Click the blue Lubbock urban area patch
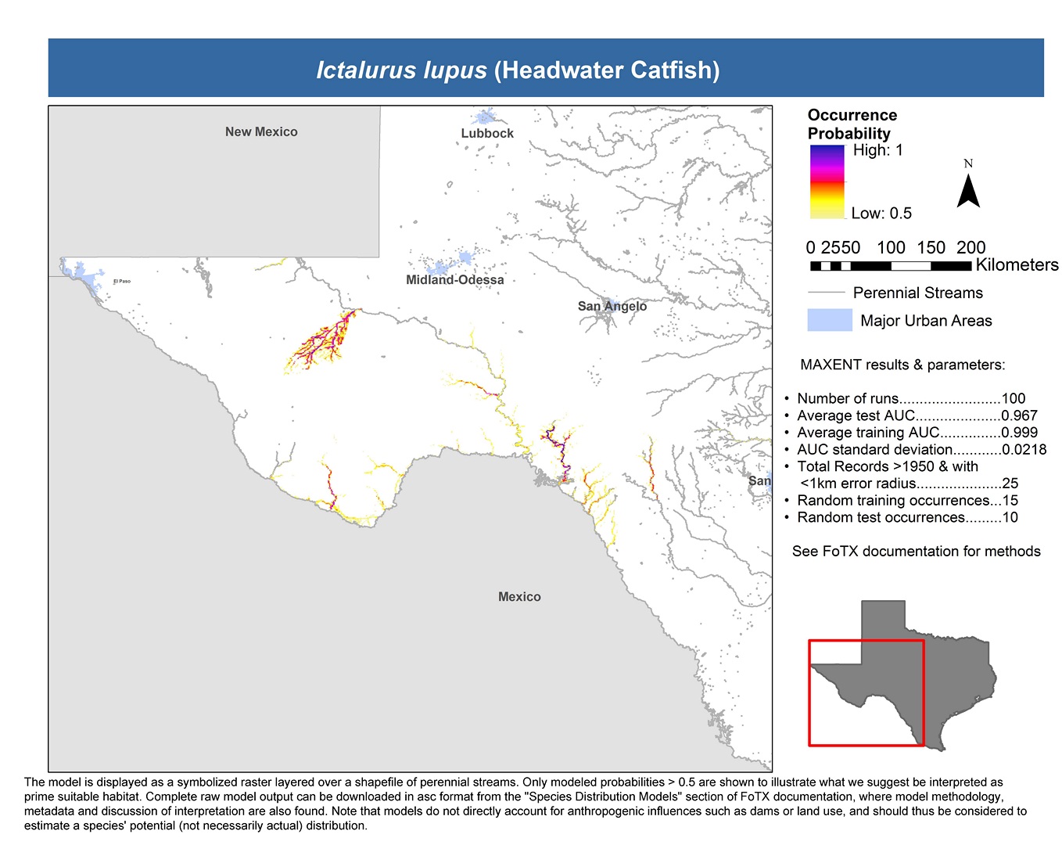Image resolution: width=1062 pixels, height=845 pixels. [486, 118]
